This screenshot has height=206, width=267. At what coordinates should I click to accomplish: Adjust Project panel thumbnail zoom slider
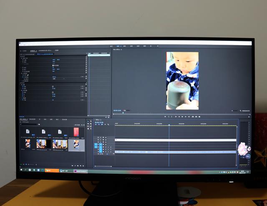[31, 165]
